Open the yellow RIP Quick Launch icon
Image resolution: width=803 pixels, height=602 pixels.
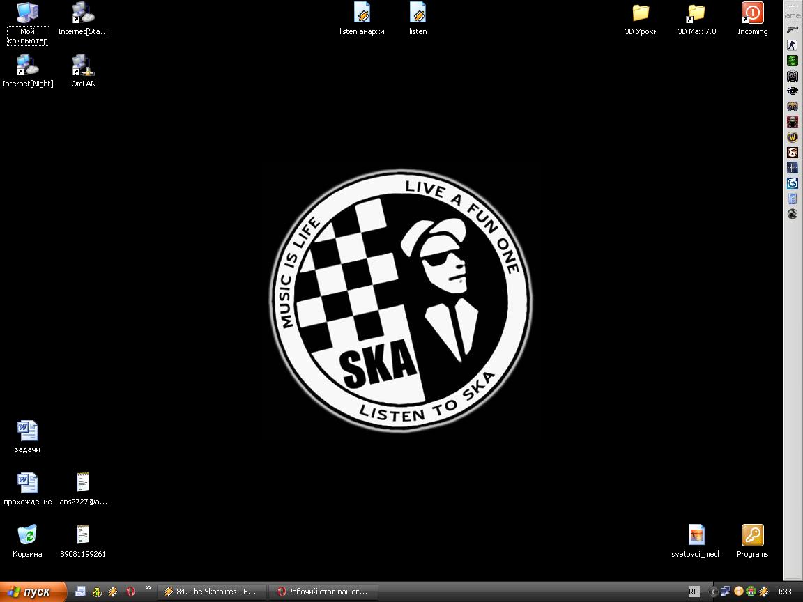[x=97, y=592]
